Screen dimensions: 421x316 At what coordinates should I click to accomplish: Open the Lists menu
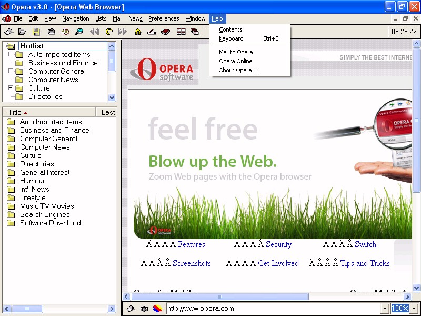click(x=101, y=18)
